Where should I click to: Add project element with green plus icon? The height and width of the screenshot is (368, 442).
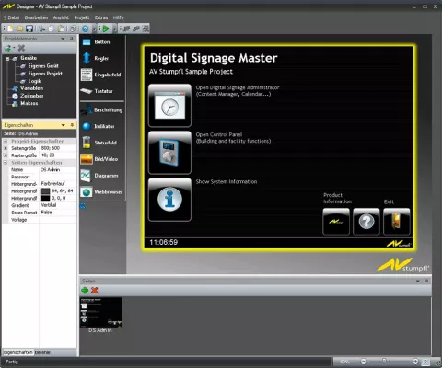tap(7, 48)
